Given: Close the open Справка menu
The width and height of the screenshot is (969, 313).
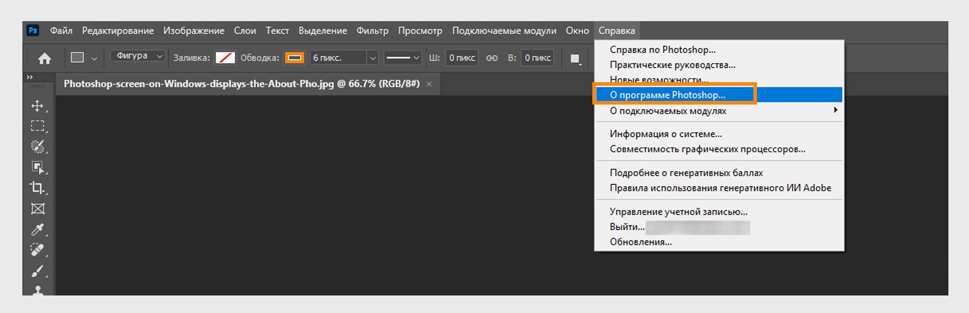Looking at the screenshot, I should tap(617, 31).
